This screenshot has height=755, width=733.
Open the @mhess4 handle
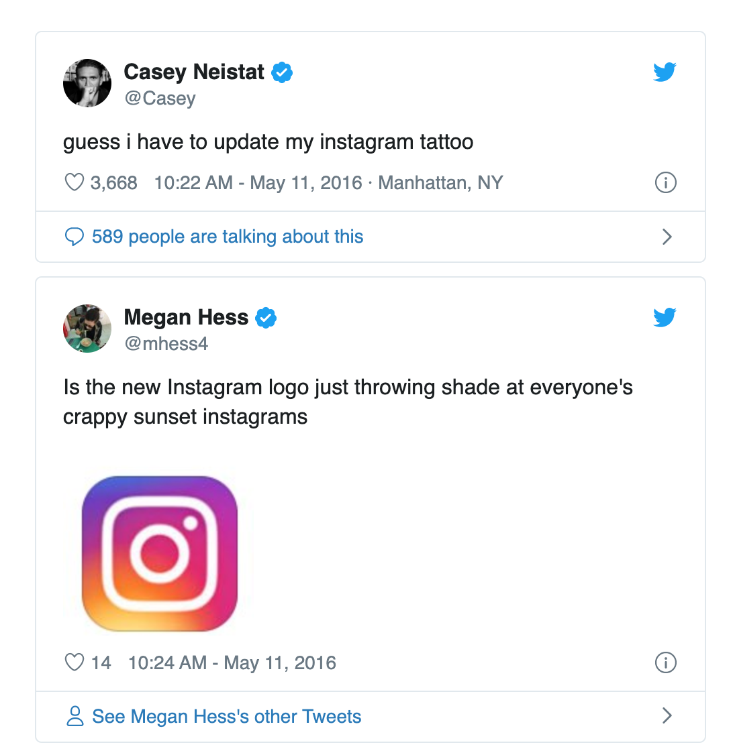point(166,343)
